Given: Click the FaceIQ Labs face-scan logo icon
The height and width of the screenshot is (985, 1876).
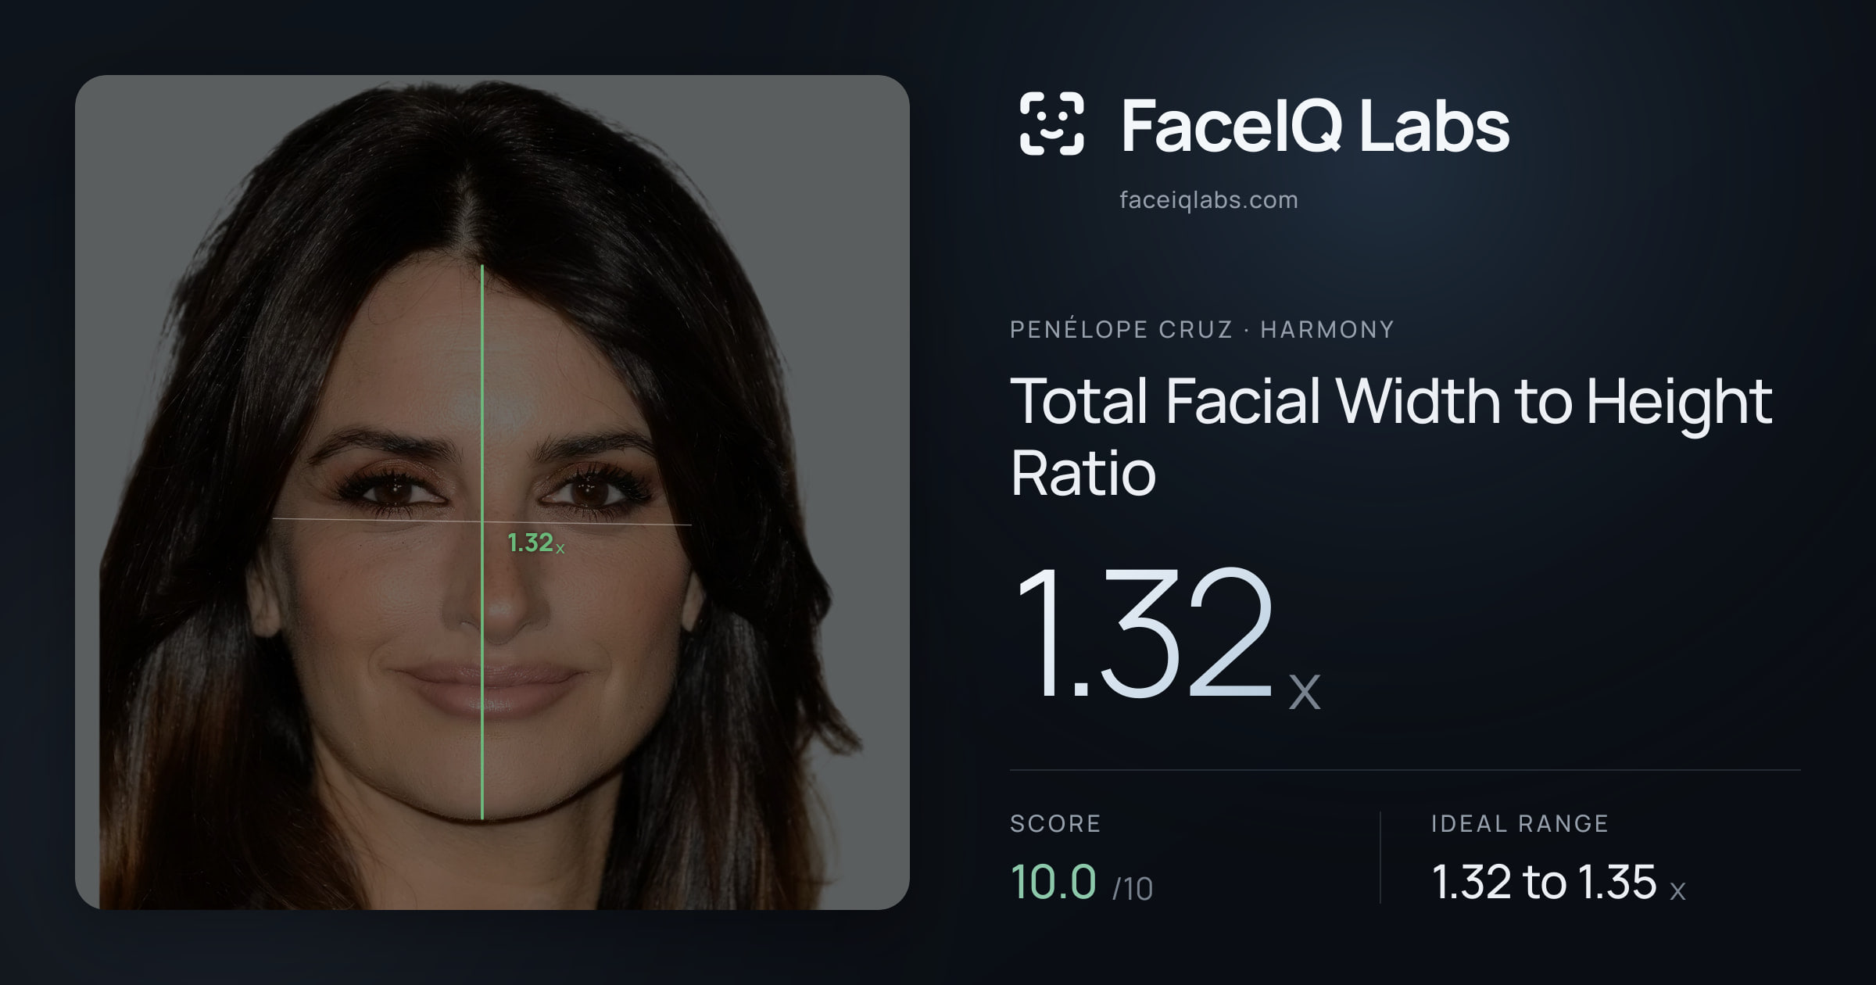Looking at the screenshot, I should point(1051,124).
